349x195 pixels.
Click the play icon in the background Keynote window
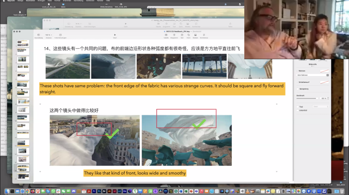pyautogui.click(x=125, y=24)
